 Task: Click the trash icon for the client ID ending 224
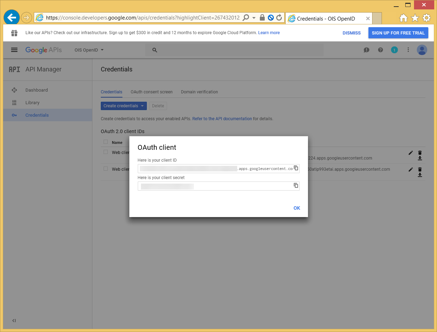click(x=420, y=153)
